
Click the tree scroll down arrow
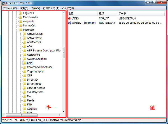[x=64, y=111]
